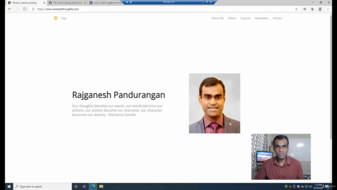337x190 pixels.
Task: Close the Personal website and blog tab
Action: (44, 3)
